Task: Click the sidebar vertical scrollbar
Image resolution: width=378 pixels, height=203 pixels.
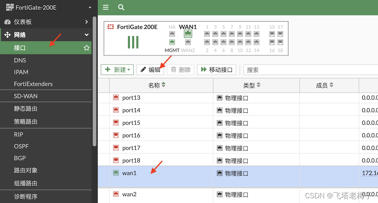Action: pyautogui.click(x=94, y=81)
